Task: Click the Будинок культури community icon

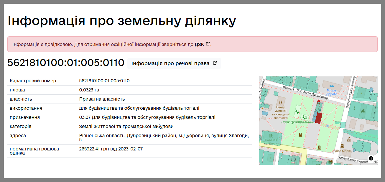Action: coord(271,136)
